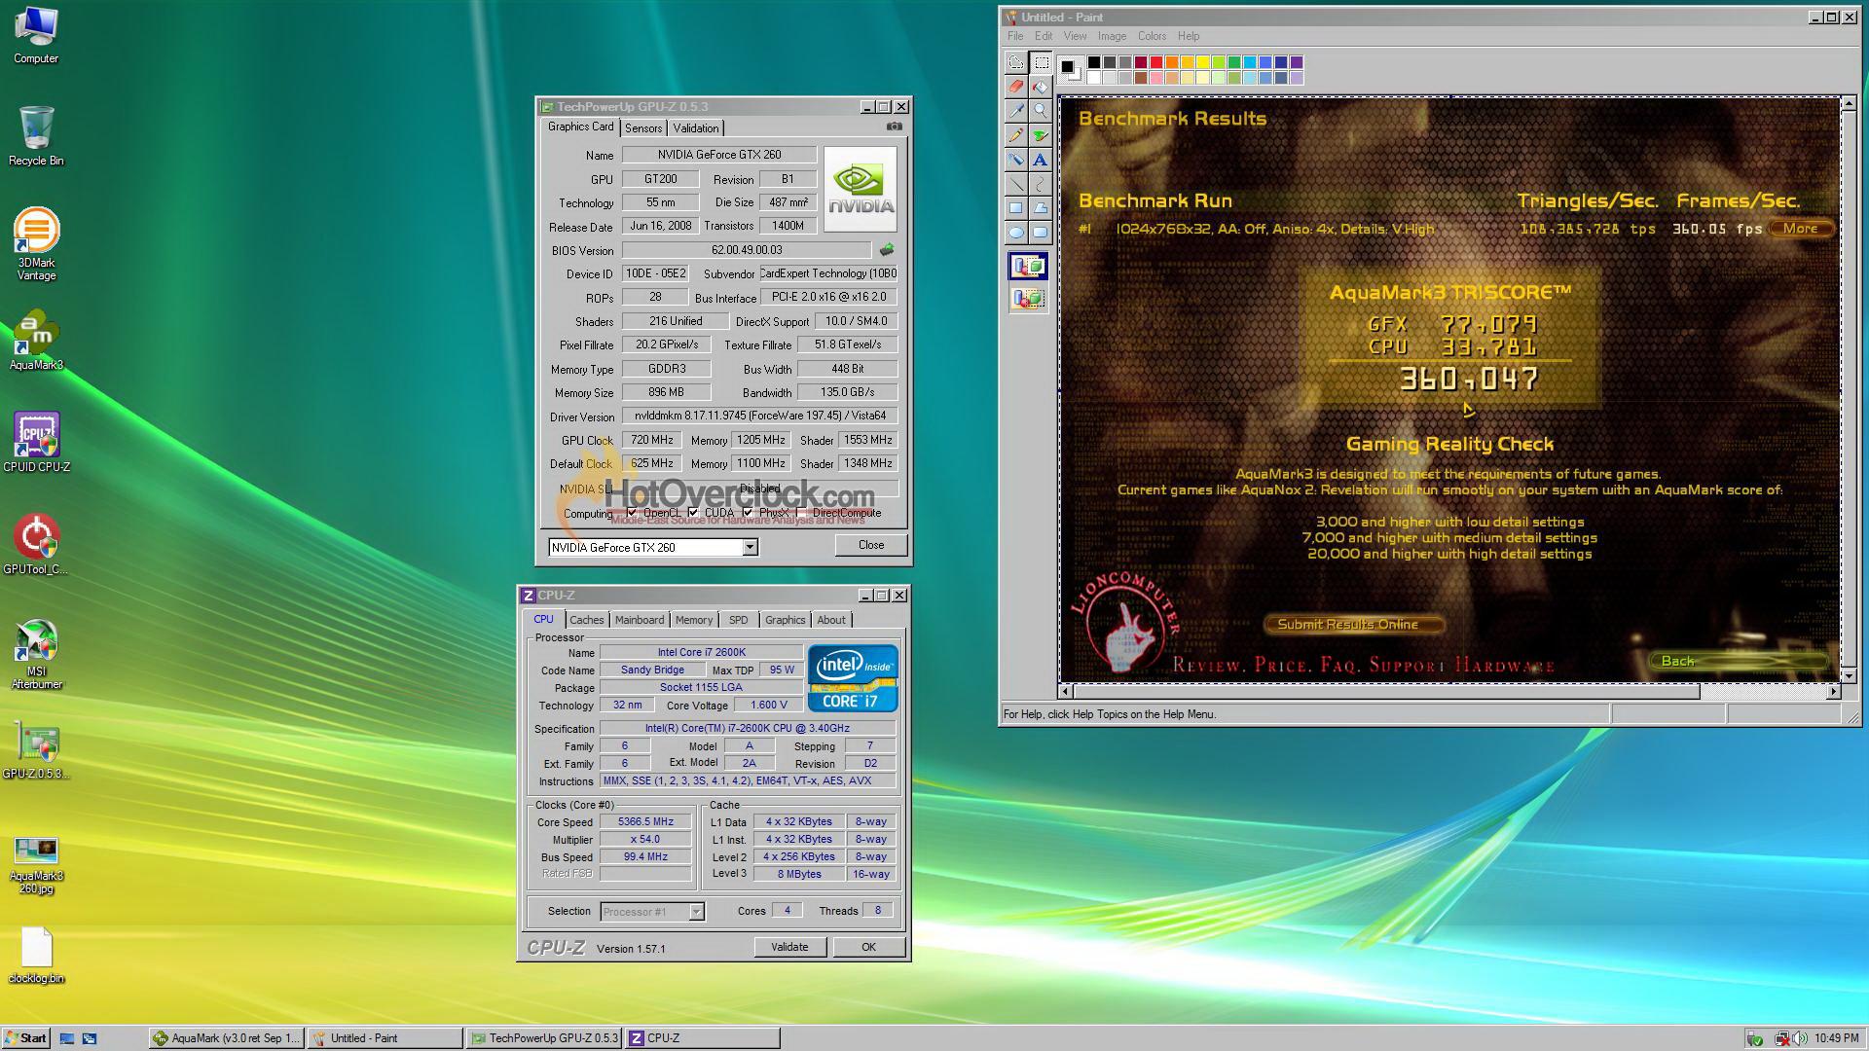Select the Text tool in Paint
Screen dimensions: 1869x1051
point(1041,160)
